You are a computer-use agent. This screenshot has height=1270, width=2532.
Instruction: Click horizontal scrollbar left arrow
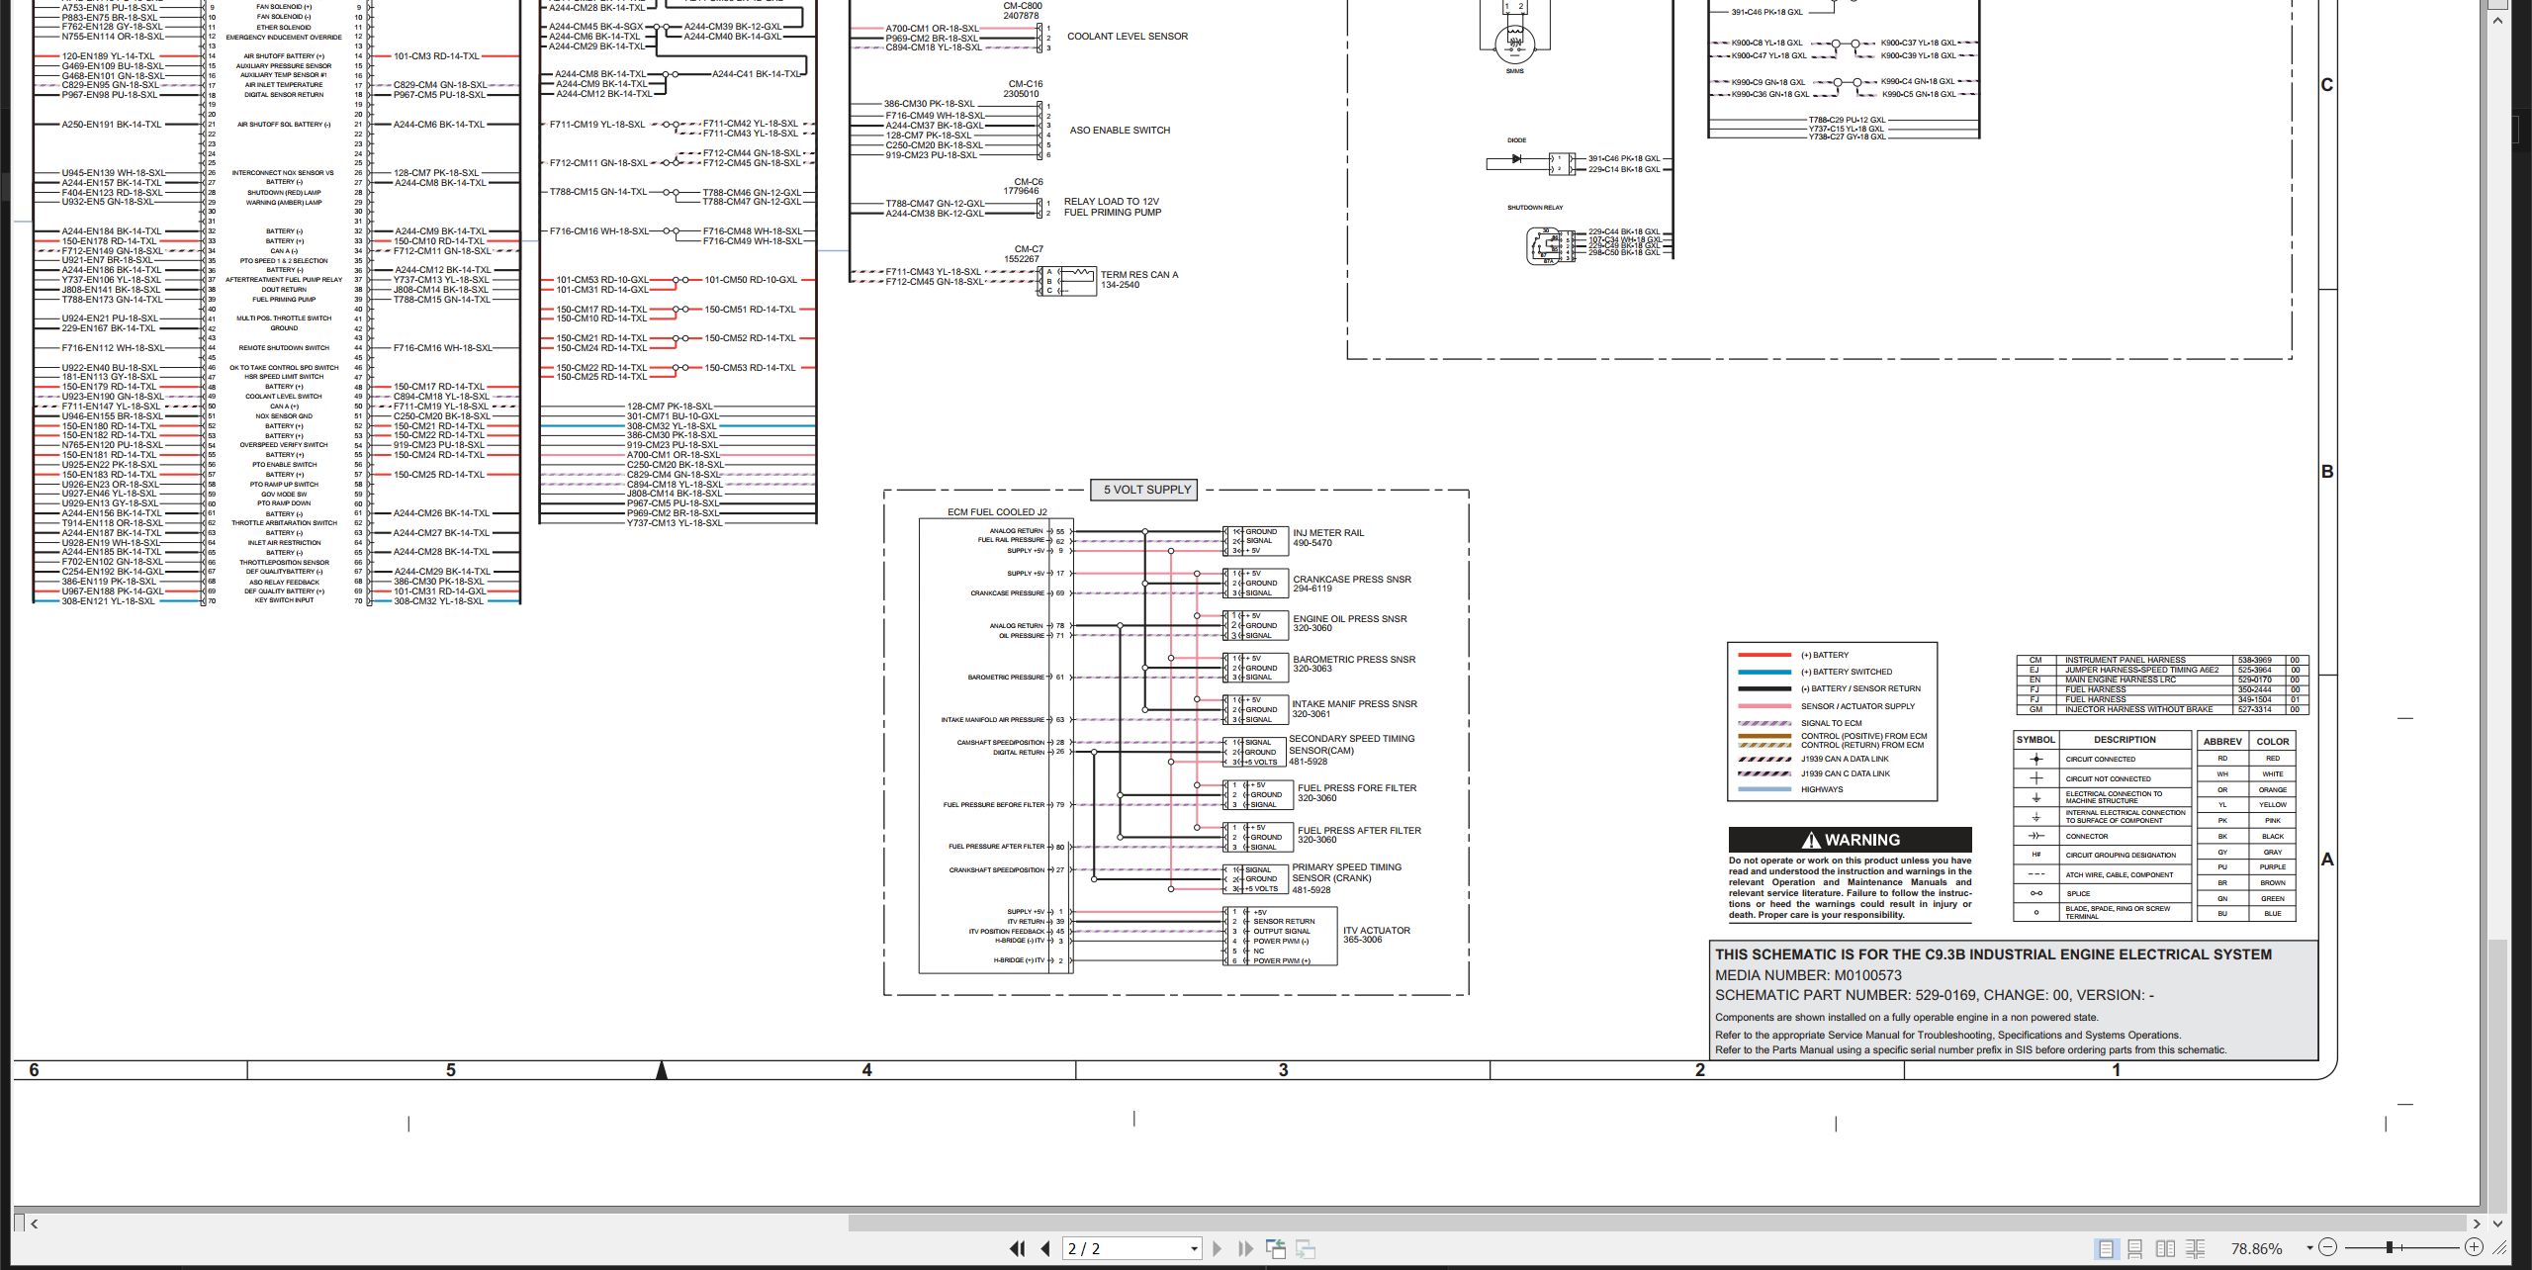tap(35, 1224)
